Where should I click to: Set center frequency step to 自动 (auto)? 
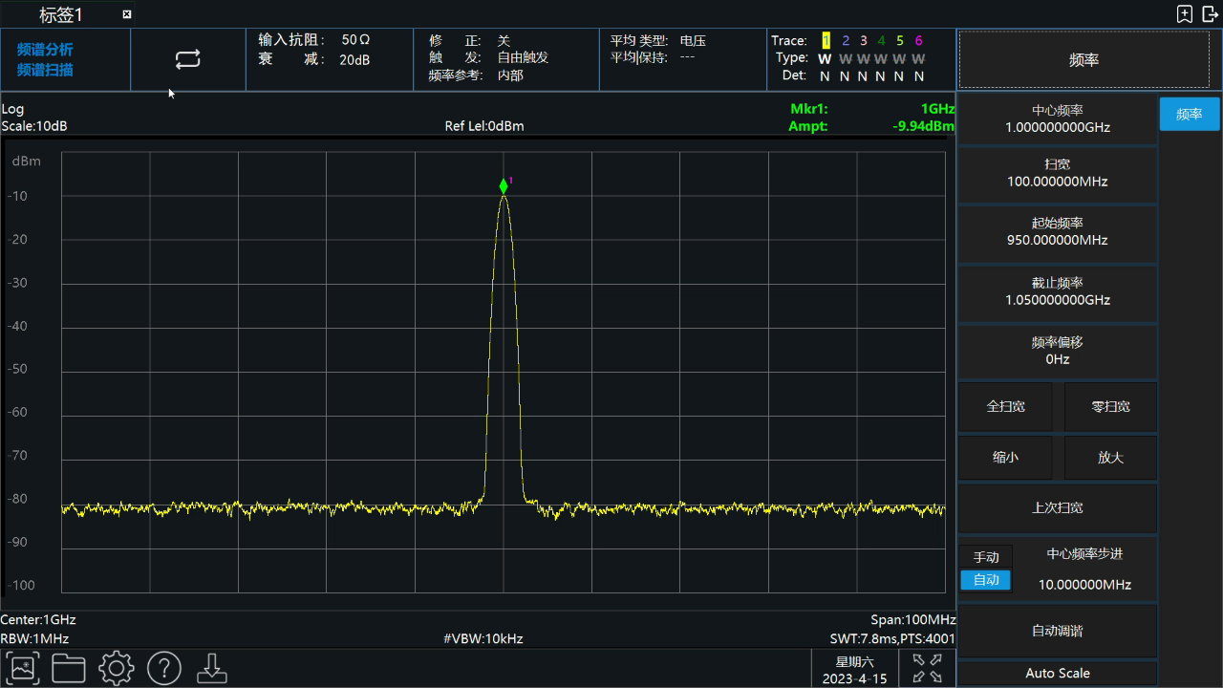(986, 580)
